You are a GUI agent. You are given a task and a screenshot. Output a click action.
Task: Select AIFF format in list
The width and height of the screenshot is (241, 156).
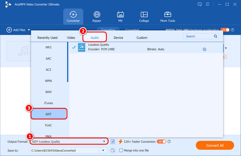point(49,114)
